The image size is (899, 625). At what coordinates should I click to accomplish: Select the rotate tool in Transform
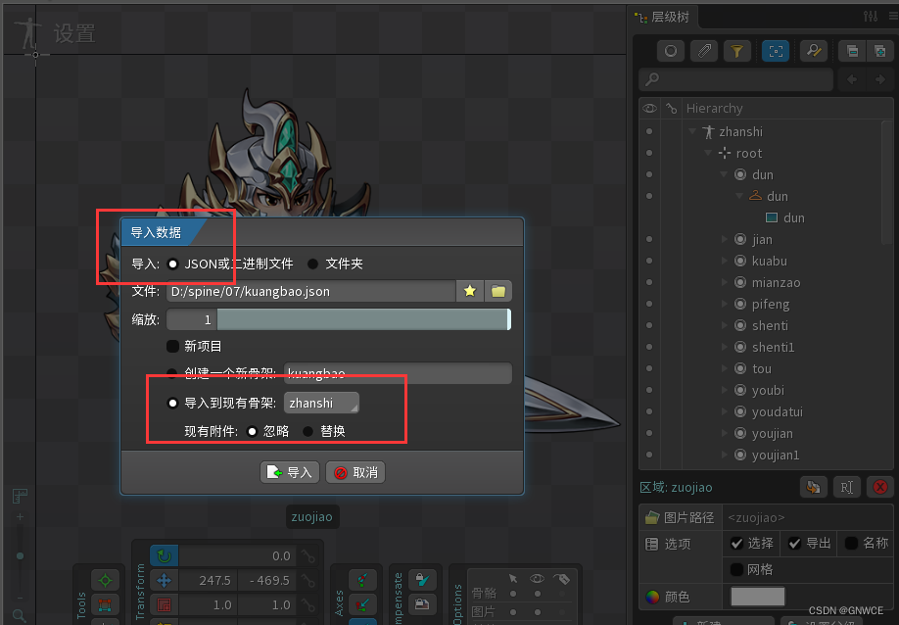(x=164, y=555)
